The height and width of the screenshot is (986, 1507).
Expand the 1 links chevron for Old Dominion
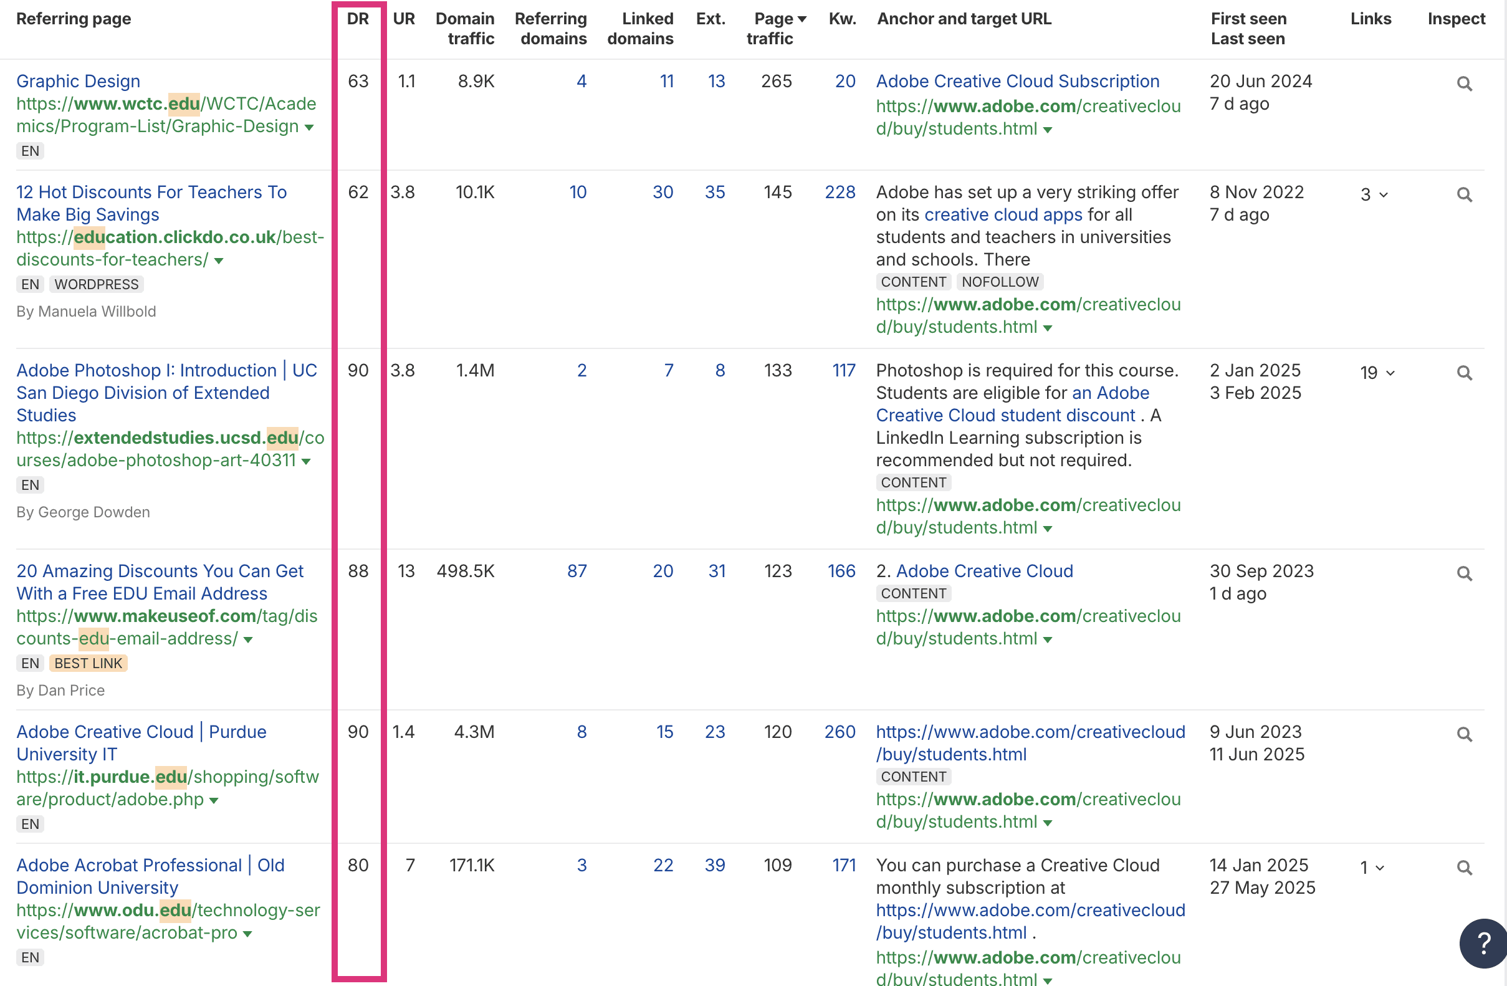click(1380, 868)
